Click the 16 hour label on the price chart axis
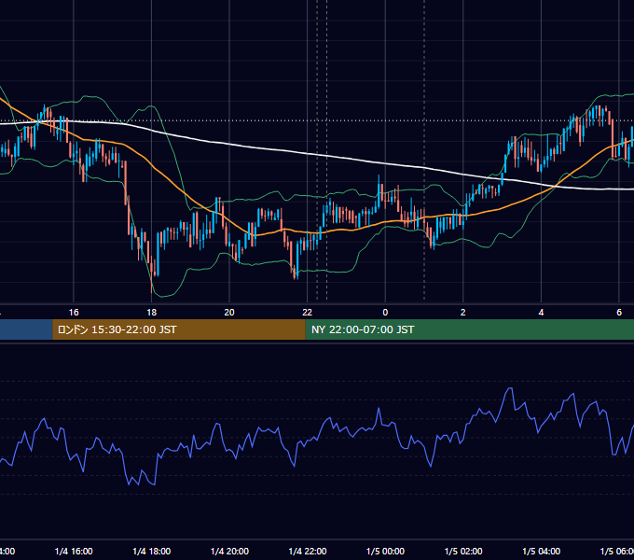Viewport: 634px width, 560px height. (74, 313)
